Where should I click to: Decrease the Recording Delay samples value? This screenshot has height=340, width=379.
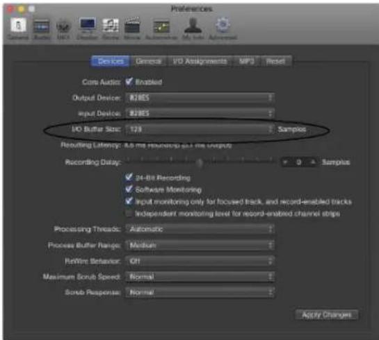tap(285, 162)
